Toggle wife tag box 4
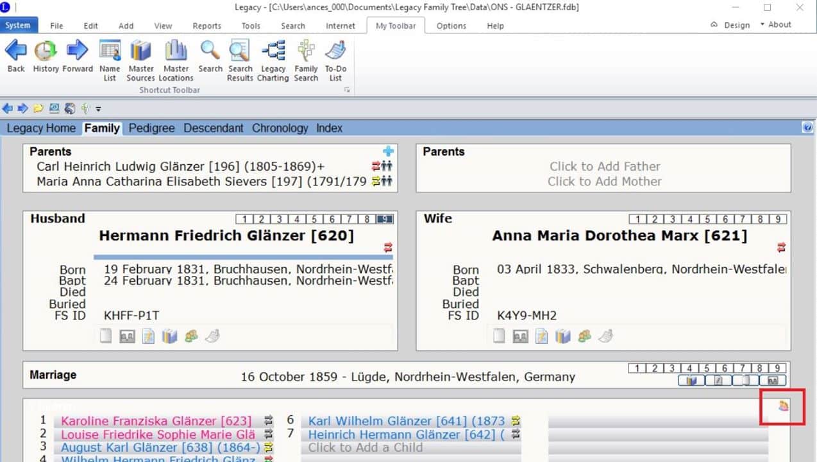 pyautogui.click(x=690, y=219)
